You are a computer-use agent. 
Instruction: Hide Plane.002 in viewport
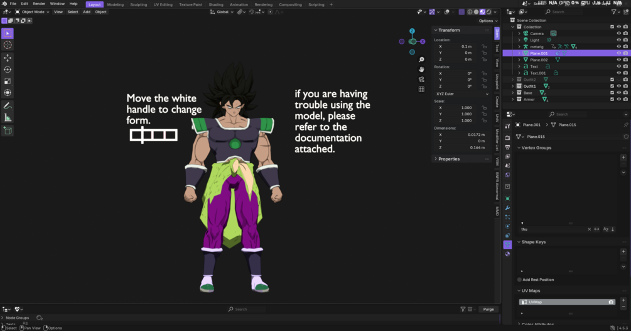click(619, 60)
